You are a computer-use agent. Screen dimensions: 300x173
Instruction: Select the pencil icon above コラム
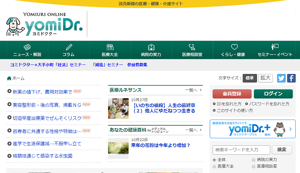[69, 47]
